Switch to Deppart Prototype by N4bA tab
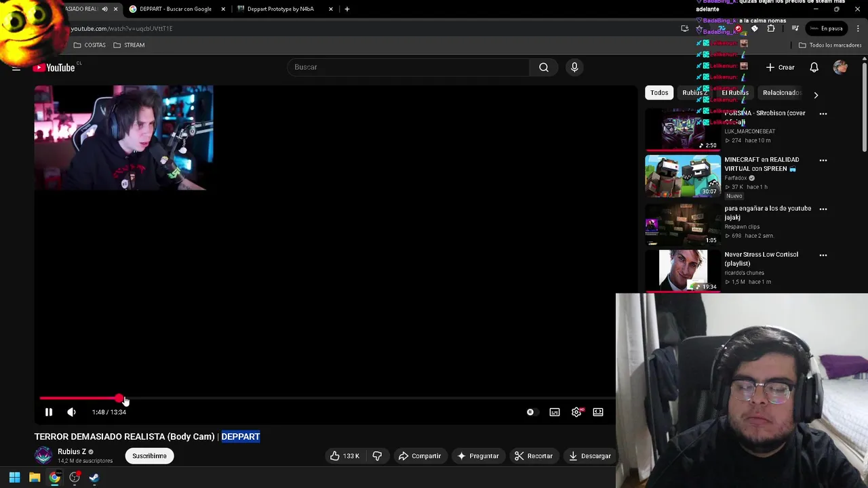Screen dimensions: 868x488 (279, 9)
